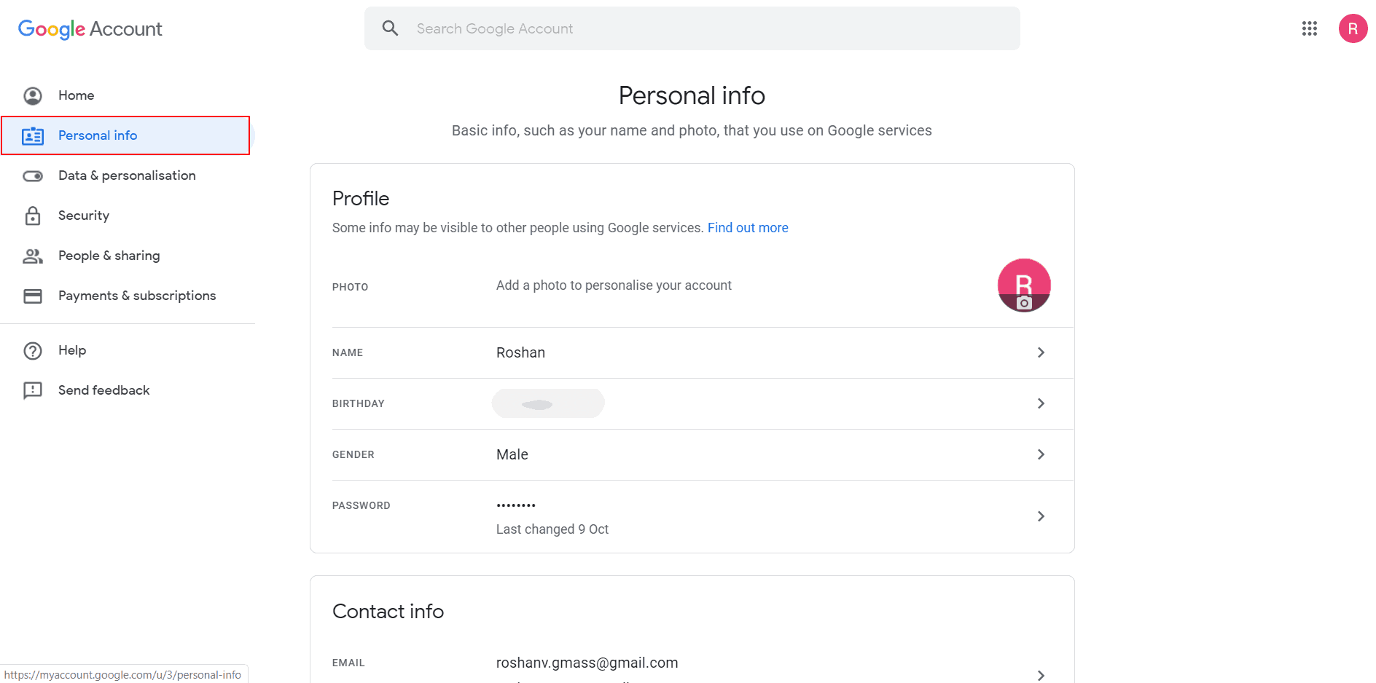Expand the Birthday row chevron
This screenshot has height=683, width=1376.
click(1041, 403)
